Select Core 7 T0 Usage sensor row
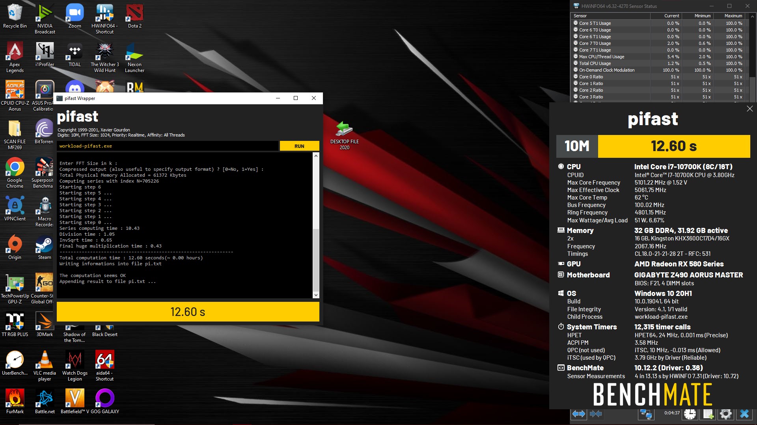The image size is (757, 425). pos(659,43)
